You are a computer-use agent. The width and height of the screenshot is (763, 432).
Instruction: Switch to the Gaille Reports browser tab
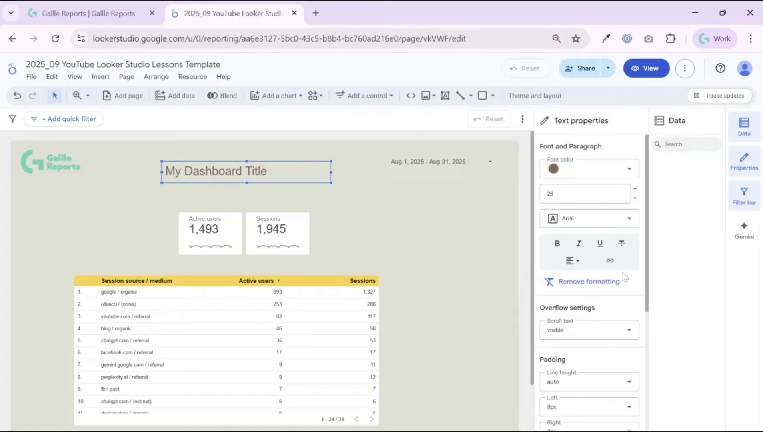point(88,13)
